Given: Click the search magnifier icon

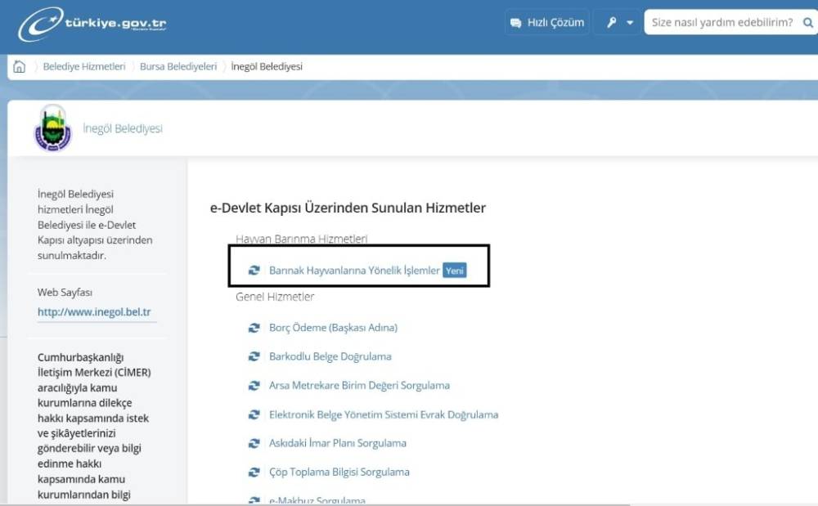Looking at the screenshot, I should point(807,22).
